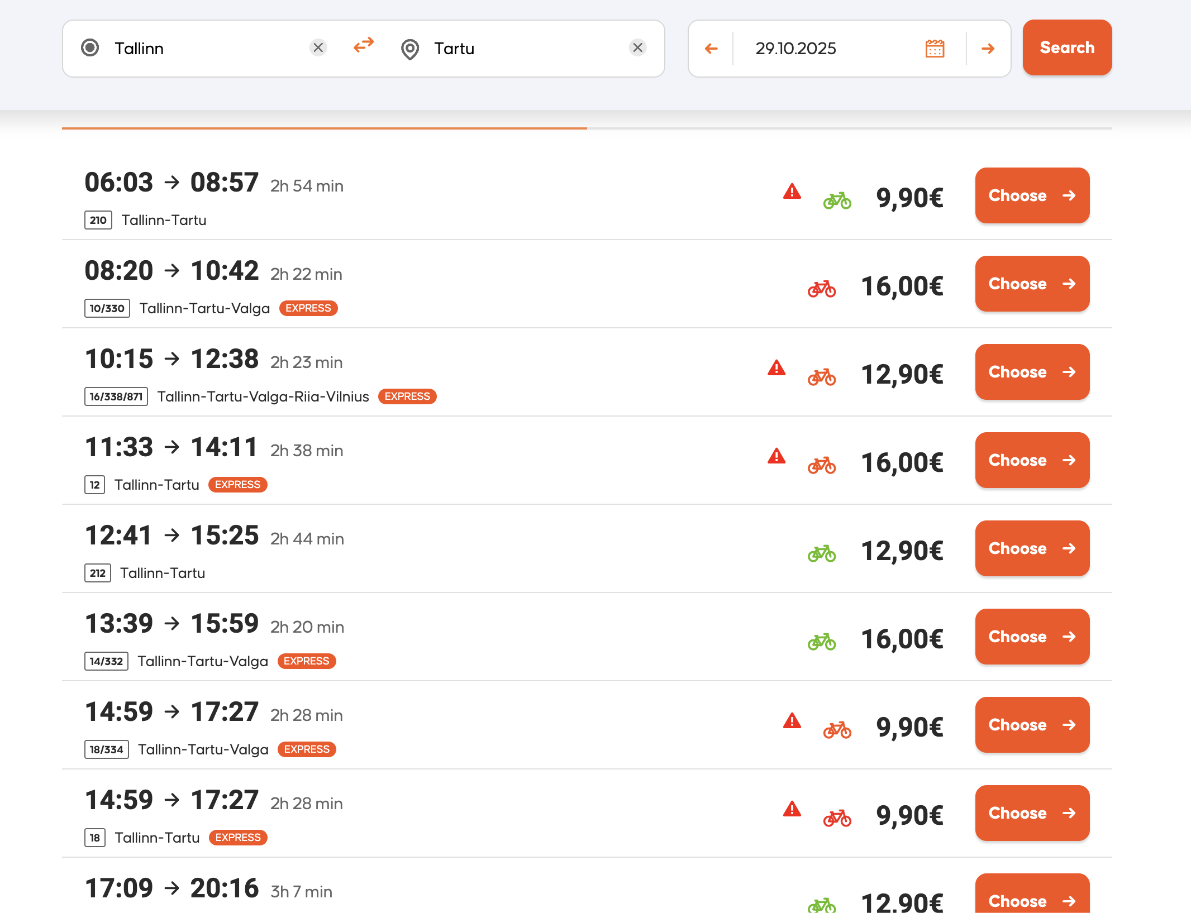Click bicycle icon on 11:33 train
Screen dimensions: 1191x913
(822, 465)
